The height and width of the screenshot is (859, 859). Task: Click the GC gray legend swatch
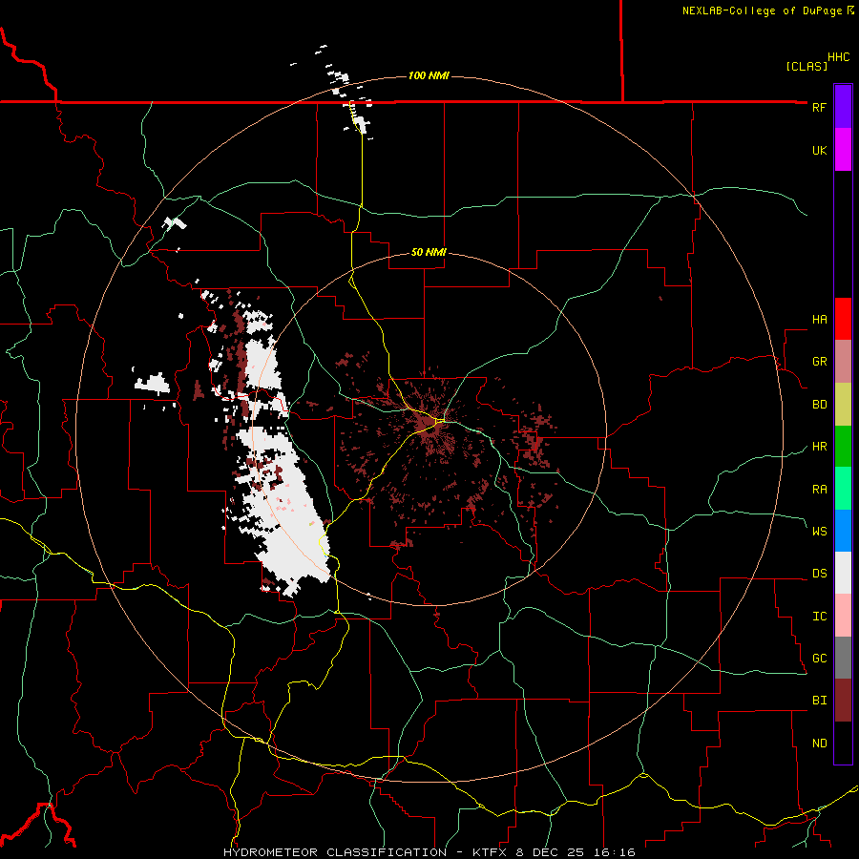click(843, 658)
